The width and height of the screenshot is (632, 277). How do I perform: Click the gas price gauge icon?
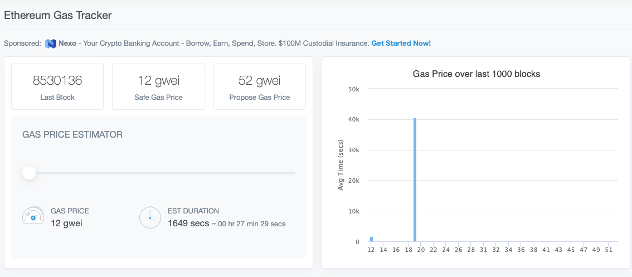tap(33, 216)
